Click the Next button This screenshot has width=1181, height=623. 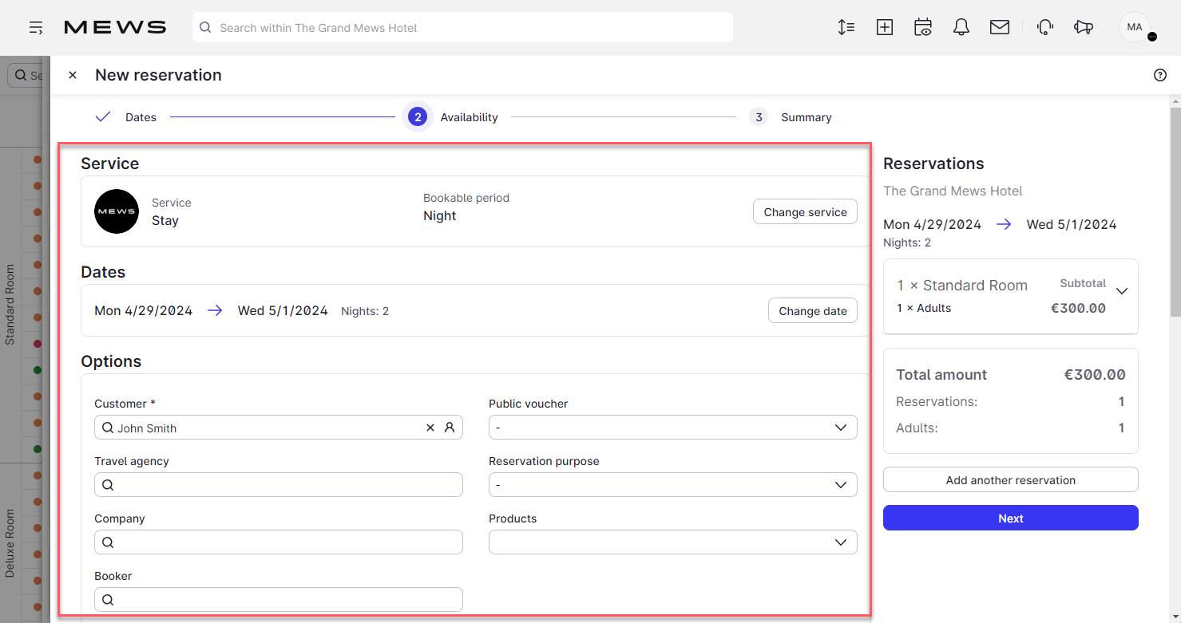click(1010, 518)
